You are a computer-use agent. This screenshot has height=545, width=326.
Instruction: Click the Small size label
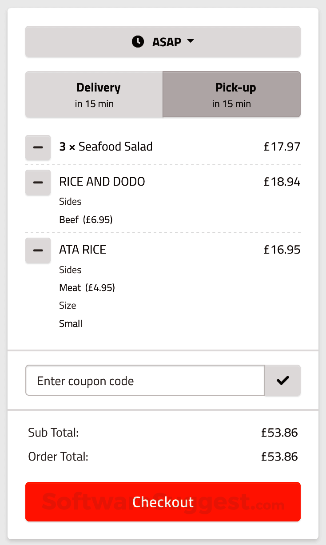coord(71,323)
